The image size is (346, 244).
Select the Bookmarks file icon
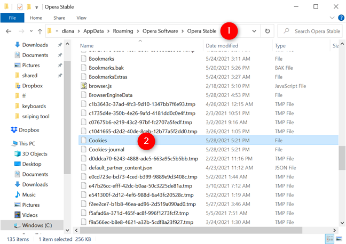83,59
